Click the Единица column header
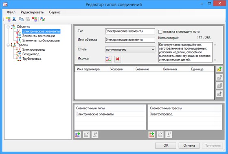The width and height of the screenshot is (228, 154). click(x=202, y=69)
